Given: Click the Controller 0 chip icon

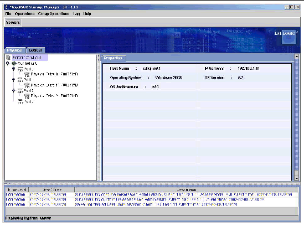Looking at the screenshot, I should [14, 63].
